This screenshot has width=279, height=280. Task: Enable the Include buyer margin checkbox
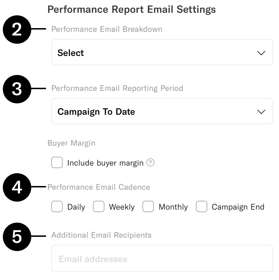(57, 163)
